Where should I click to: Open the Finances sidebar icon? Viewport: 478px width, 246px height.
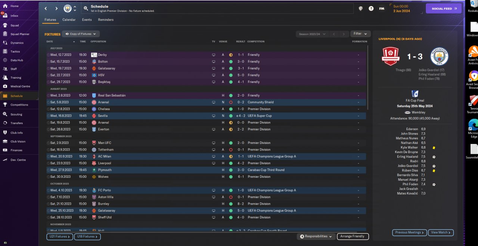point(5,150)
